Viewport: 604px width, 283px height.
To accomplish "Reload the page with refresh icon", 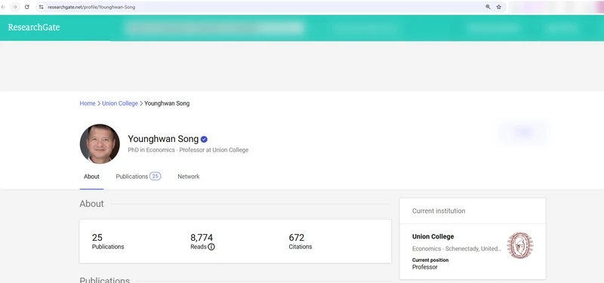I will coord(27,7).
